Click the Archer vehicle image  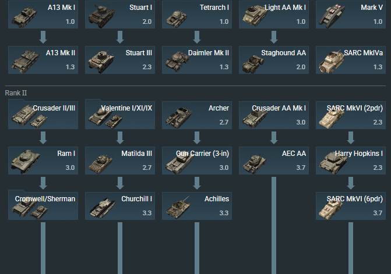click(178, 118)
